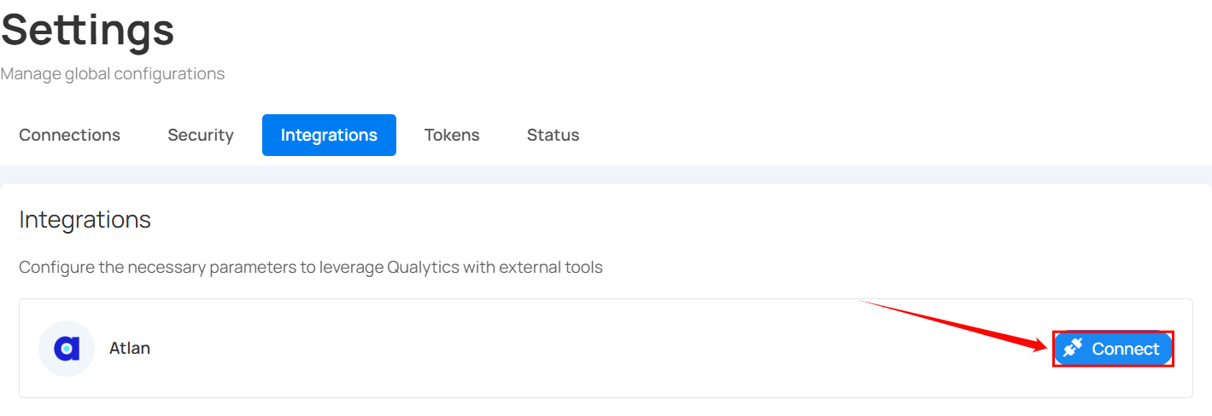
Task: Click the word Qualytics in description
Action: tap(424, 268)
